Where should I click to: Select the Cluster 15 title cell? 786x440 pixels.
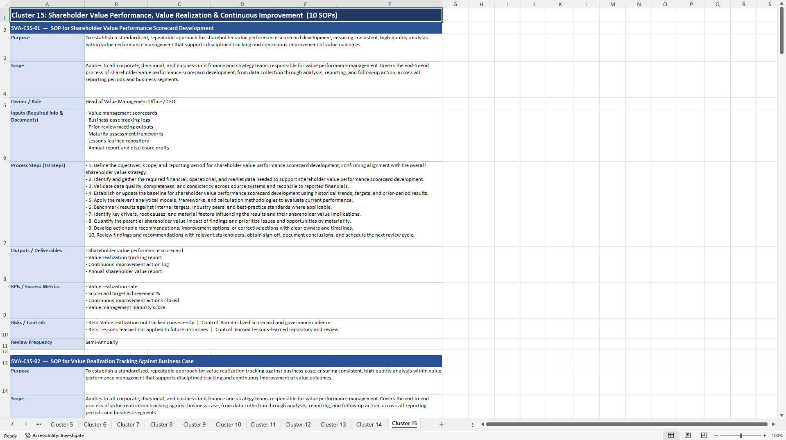pyautogui.click(x=226, y=15)
